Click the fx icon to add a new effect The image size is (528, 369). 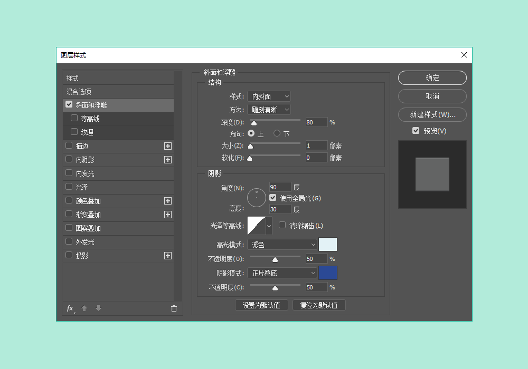click(69, 308)
